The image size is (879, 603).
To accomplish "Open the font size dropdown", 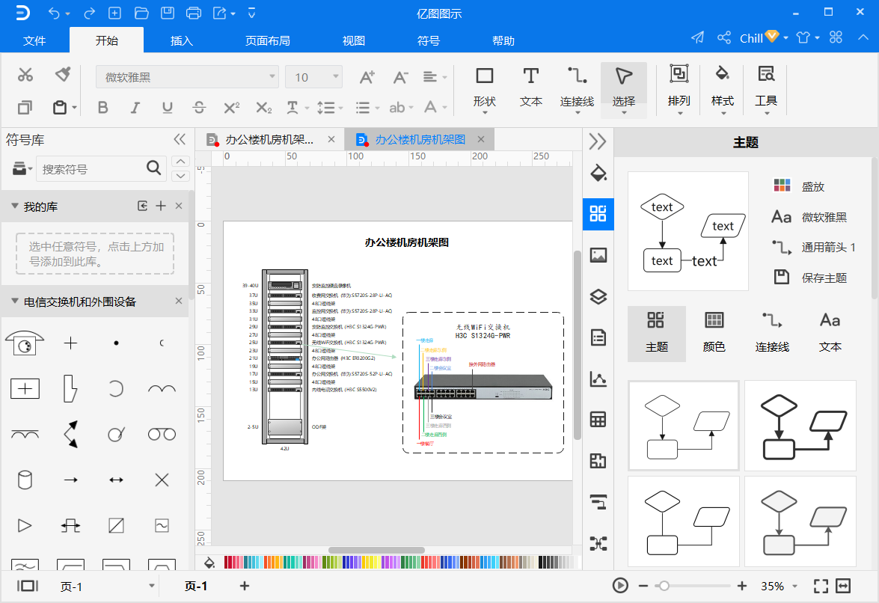I will point(313,77).
